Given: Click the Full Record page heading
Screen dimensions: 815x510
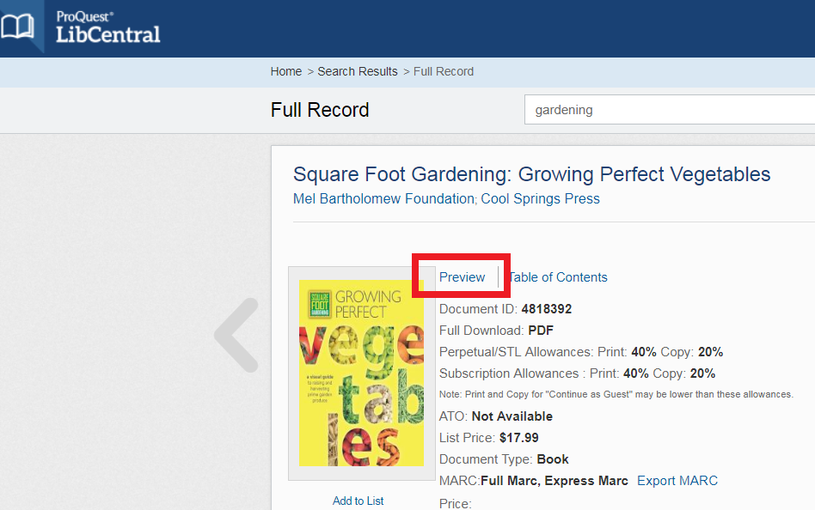Looking at the screenshot, I should click(320, 110).
